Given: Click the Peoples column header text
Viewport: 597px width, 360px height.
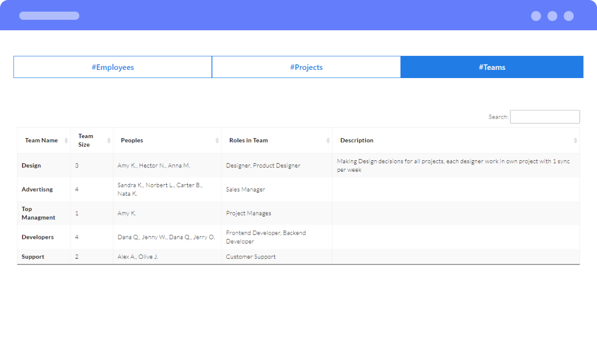Looking at the screenshot, I should point(132,140).
